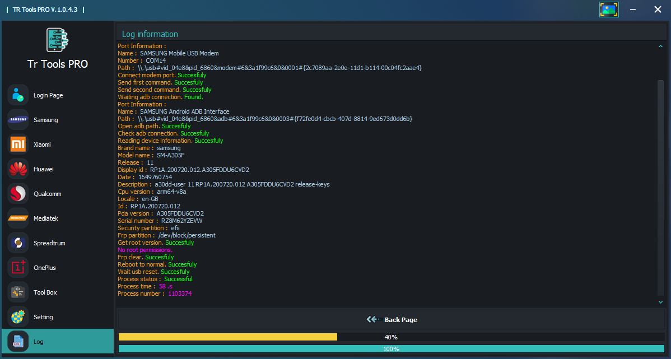Select the Mediatek logo icon
Image resolution: width=671 pixels, height=359 pixels.
pos(18,218)
